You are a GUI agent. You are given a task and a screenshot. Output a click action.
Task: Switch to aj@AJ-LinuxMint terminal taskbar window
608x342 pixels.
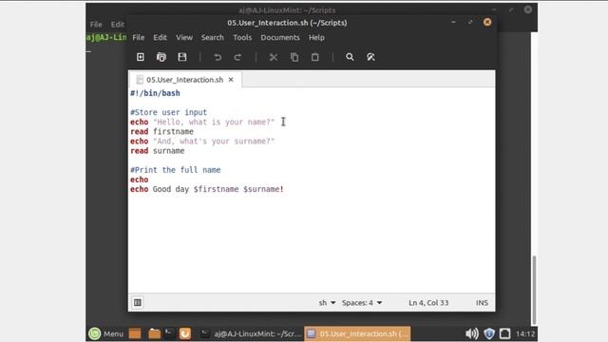click(251, 333)
